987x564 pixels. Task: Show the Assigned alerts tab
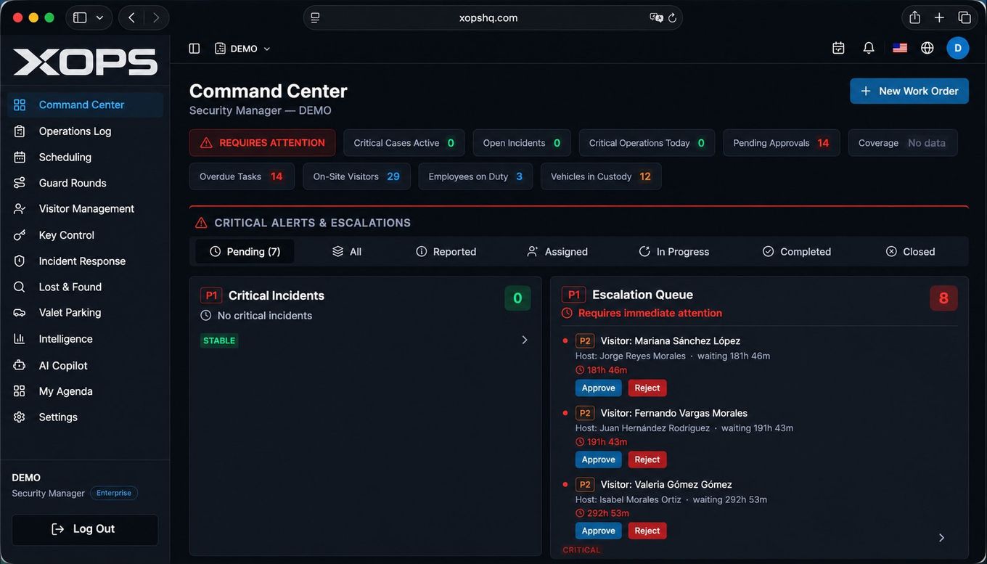tap(557, 251)
